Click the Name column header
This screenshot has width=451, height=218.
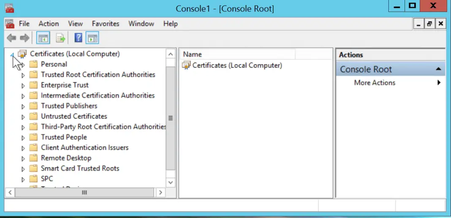pyautogui.click(x=236, y=54)
